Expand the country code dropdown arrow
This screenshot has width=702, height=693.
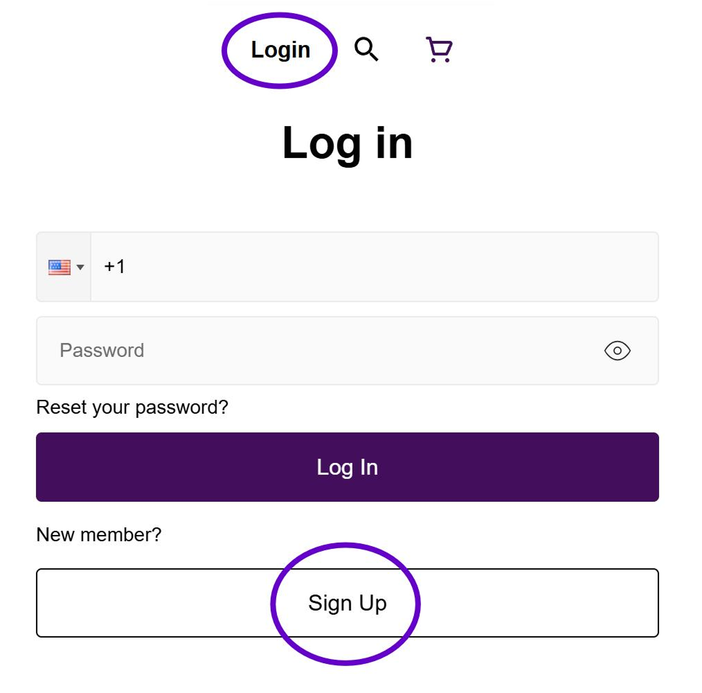coord(80,267)
